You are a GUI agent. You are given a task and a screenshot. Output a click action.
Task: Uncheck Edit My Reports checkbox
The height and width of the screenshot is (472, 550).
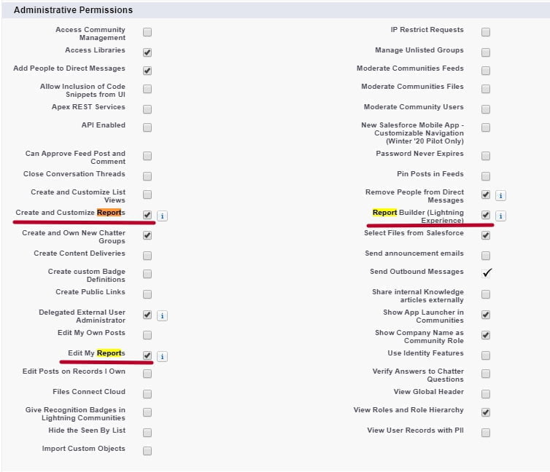(147, 355)
